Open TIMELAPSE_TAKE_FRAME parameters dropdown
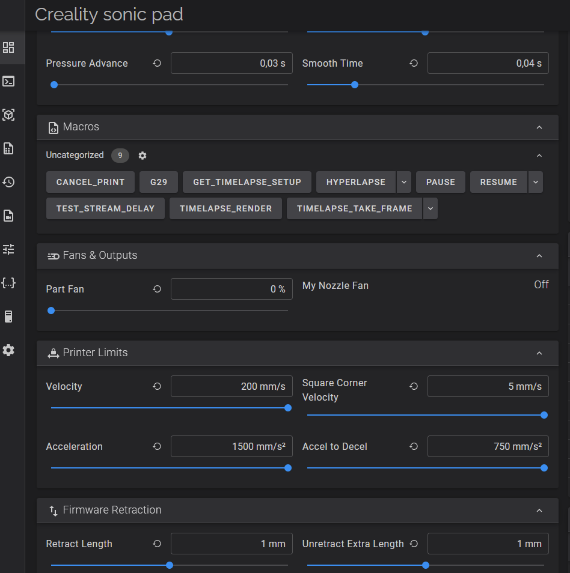 430,208
